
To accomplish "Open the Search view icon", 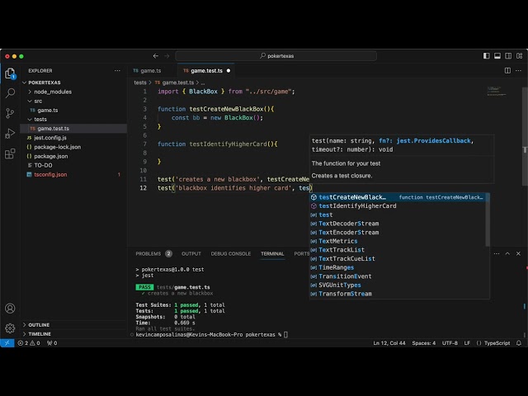I will tap(10, 93).
